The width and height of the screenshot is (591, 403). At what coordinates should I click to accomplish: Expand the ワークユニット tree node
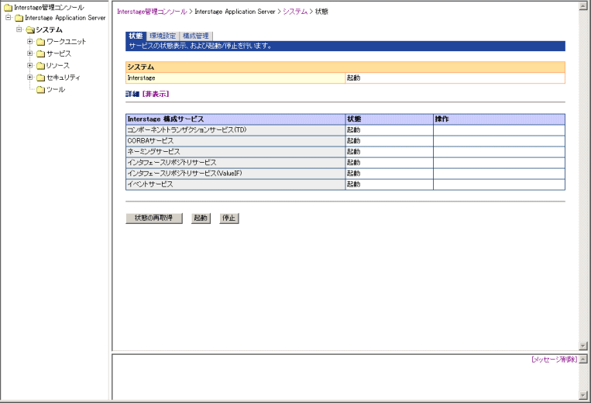click(x=29, y=41)
